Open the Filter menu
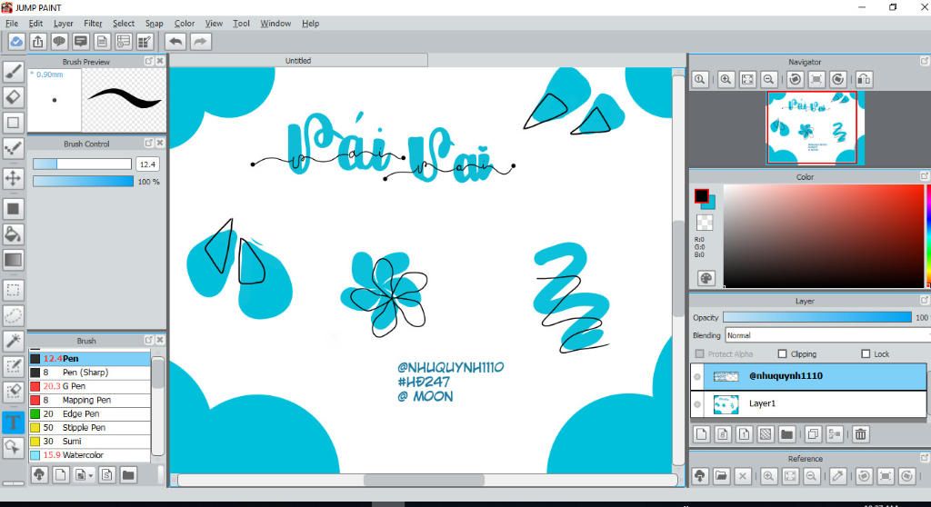Screen dimensions: 931x507 click(x=93, y=23)
